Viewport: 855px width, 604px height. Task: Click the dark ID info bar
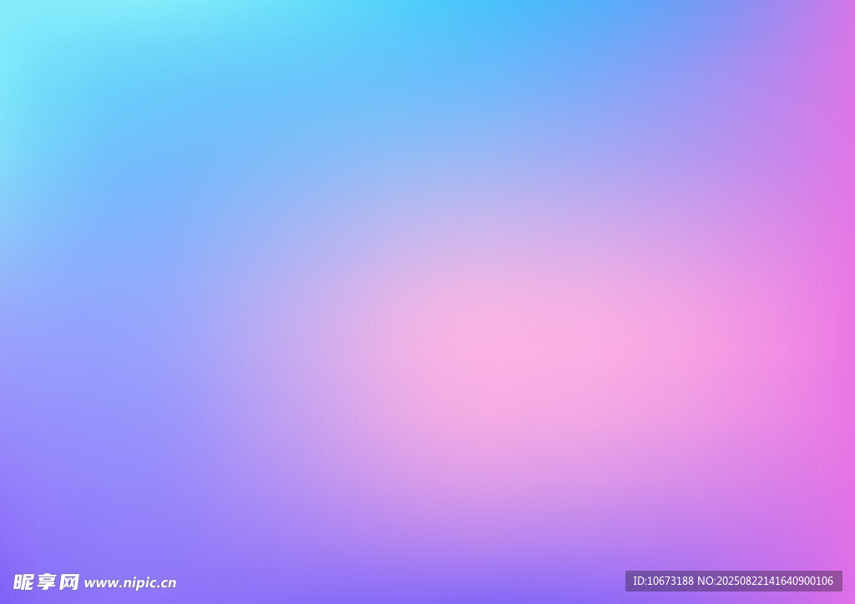click(733, 581)
